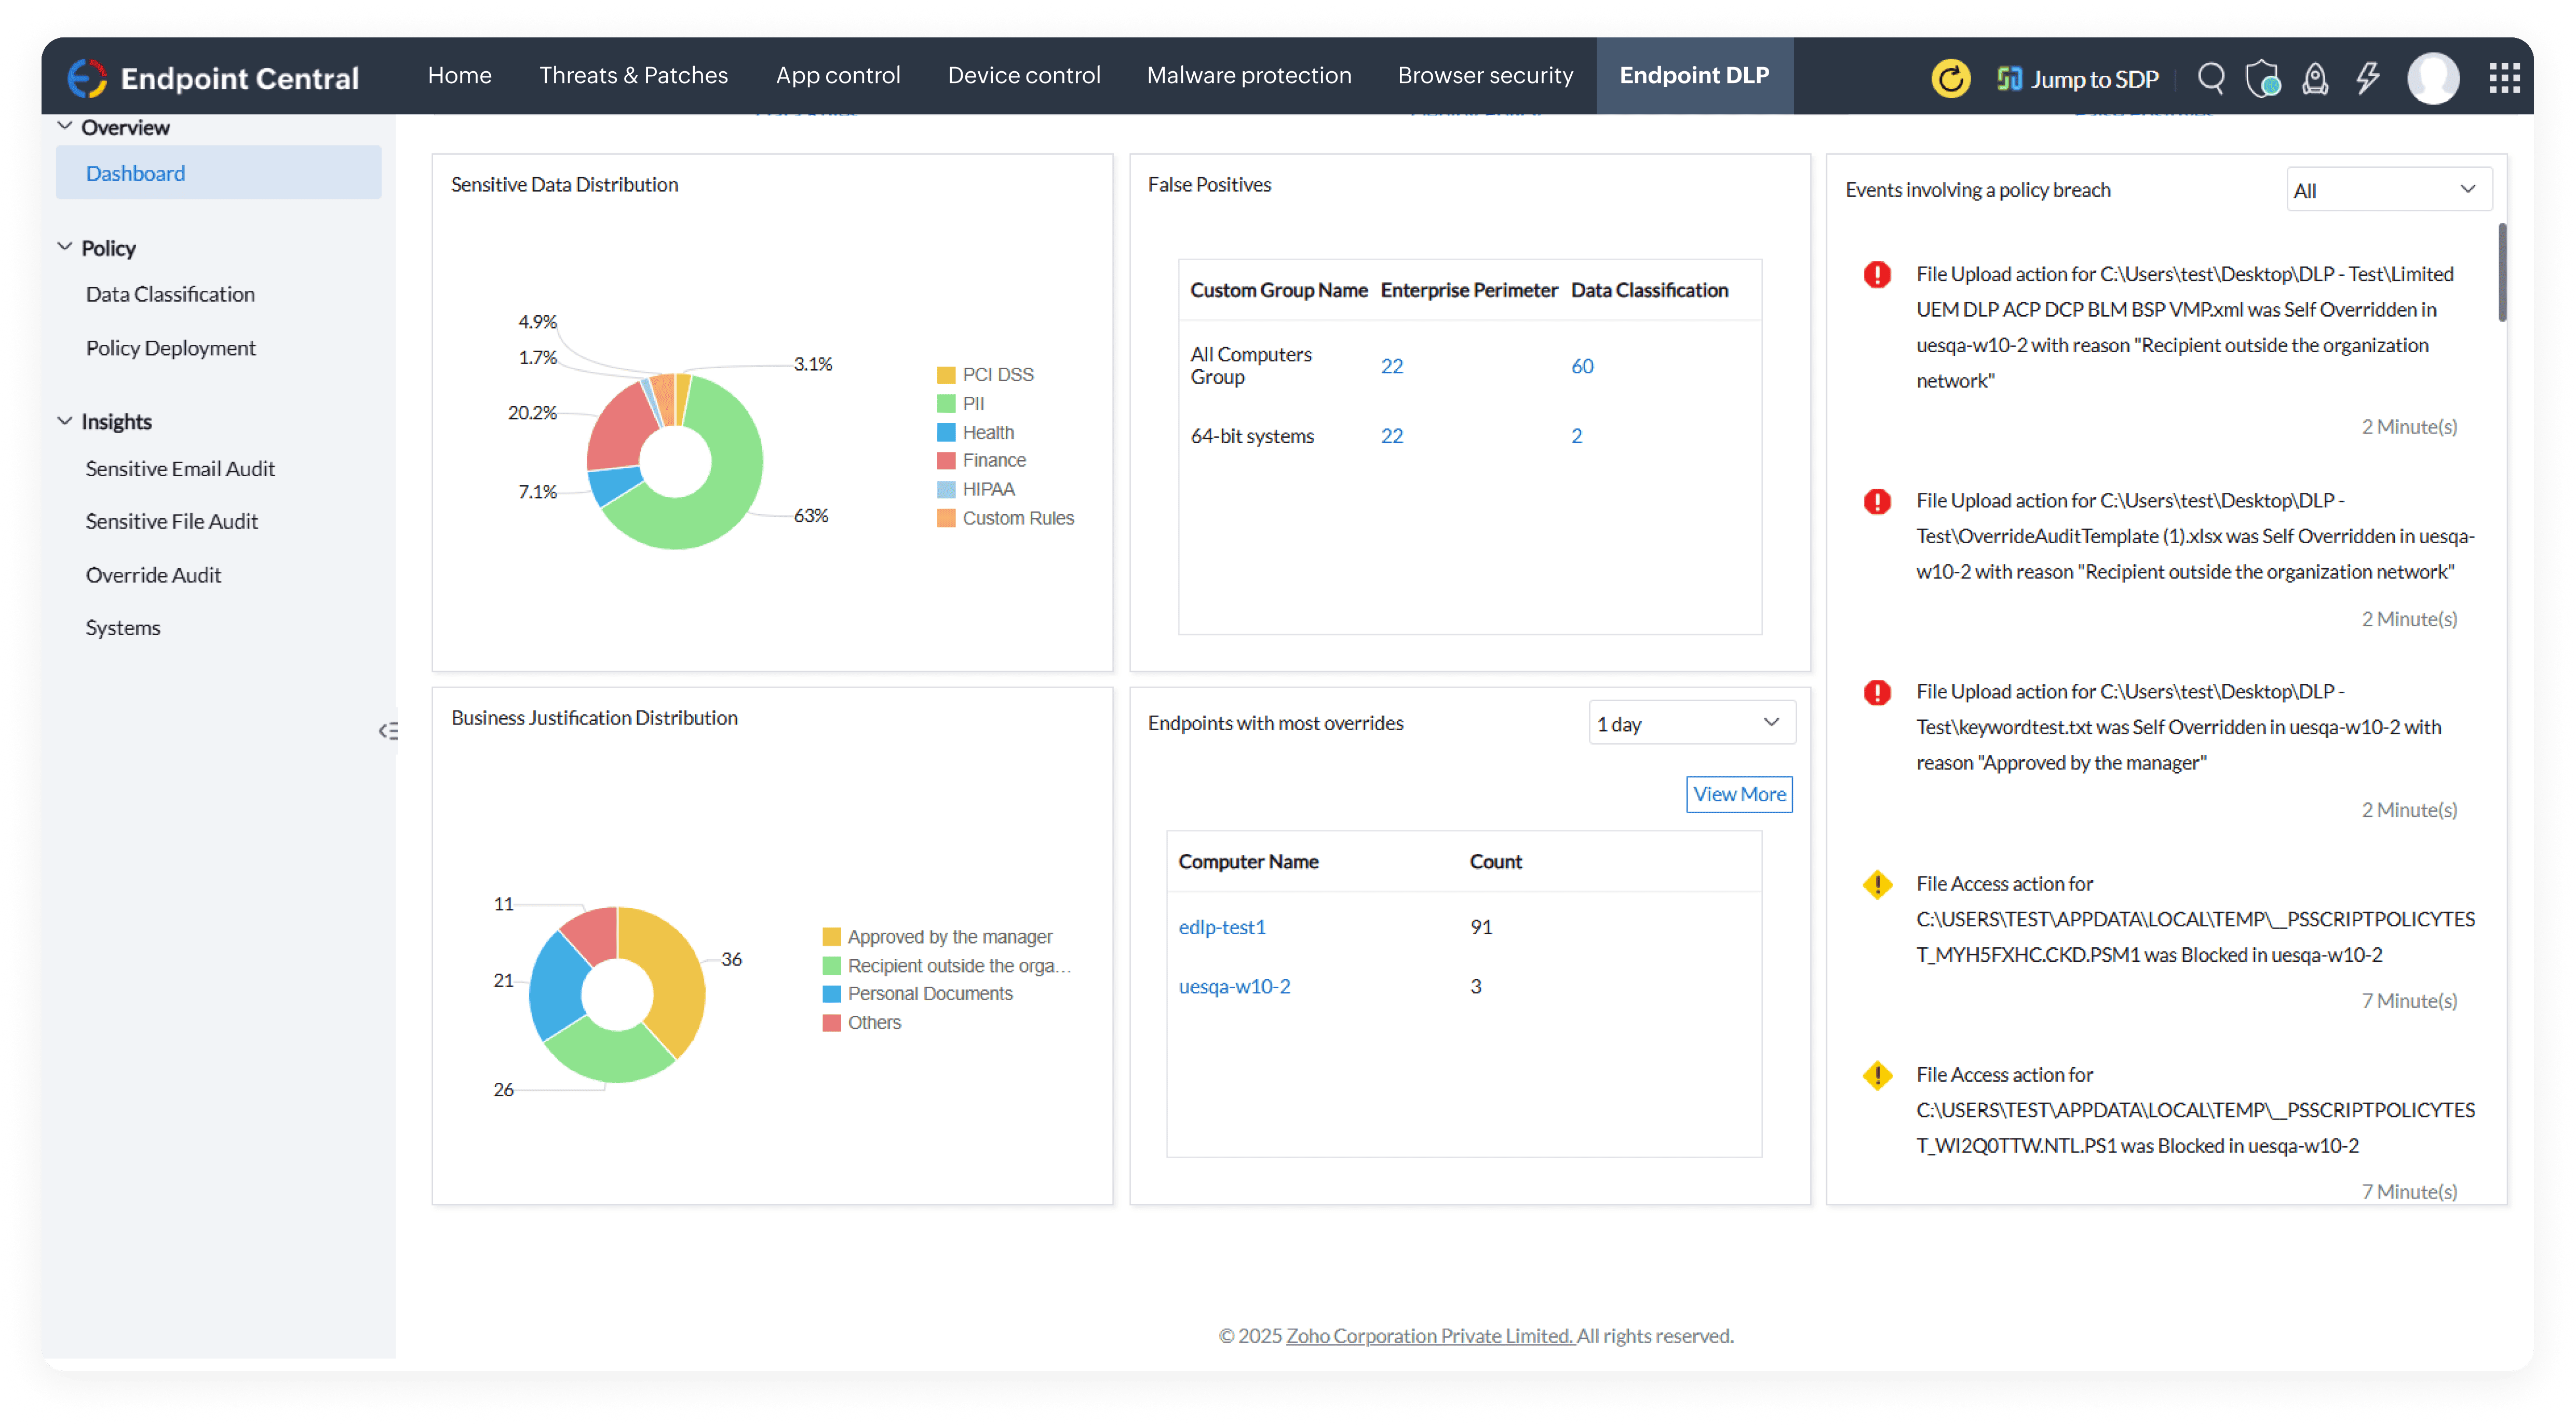
Task: Open the rocket quick launch icon
Action: 2314,78
